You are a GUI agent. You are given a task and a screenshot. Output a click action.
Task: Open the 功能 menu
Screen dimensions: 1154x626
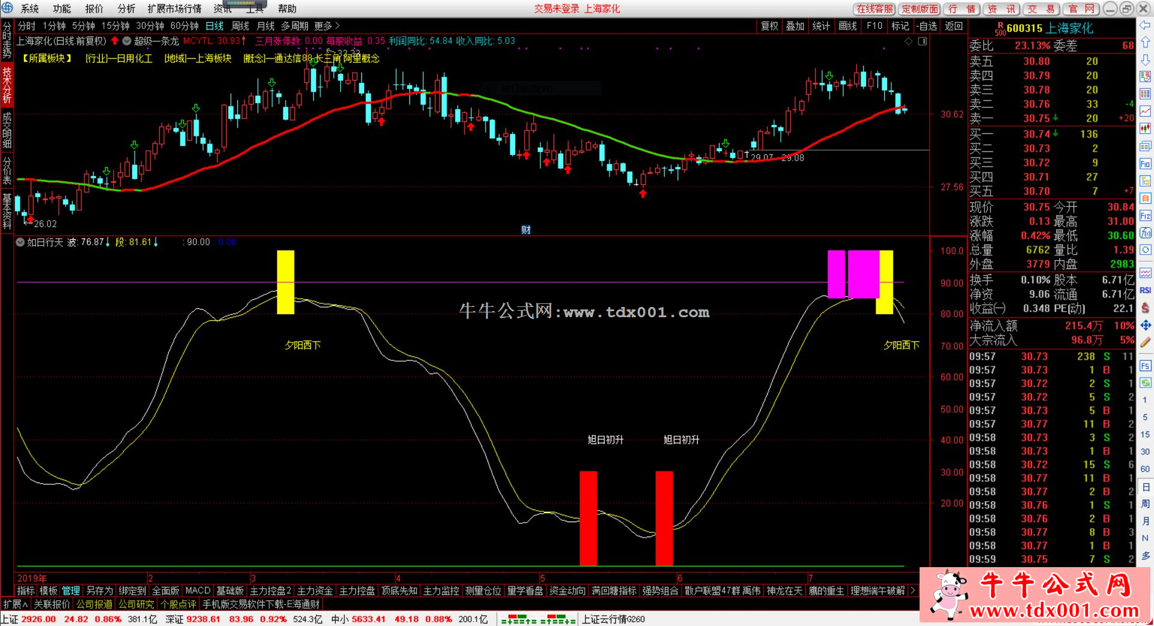point(62,8)
